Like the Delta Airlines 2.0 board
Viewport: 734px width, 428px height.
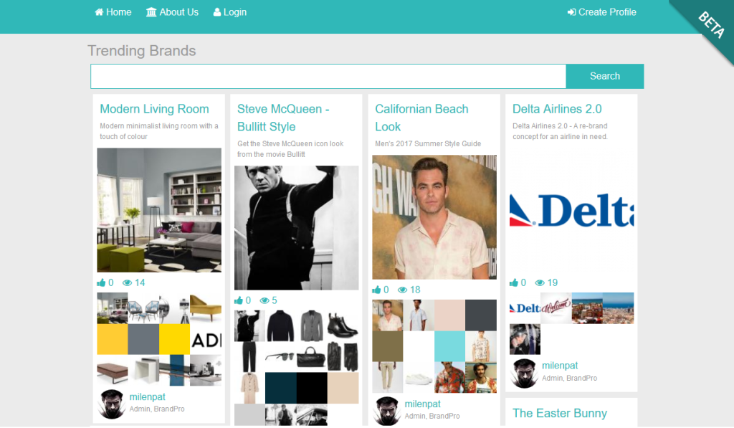(514, 283)
